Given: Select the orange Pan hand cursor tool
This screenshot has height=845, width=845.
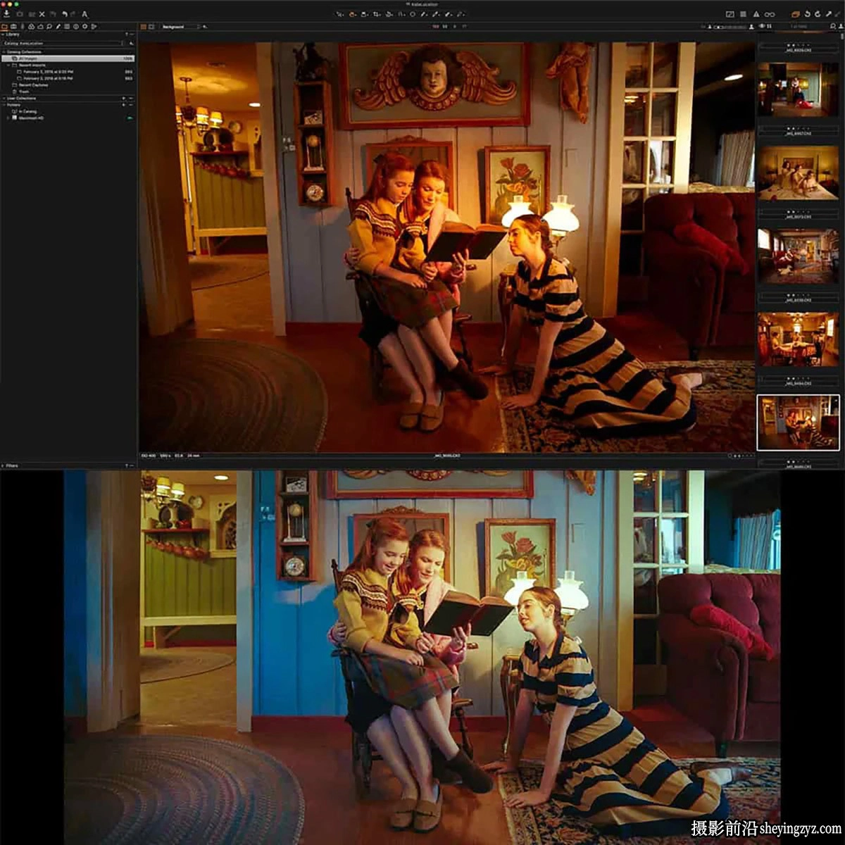Looking at the screenshot, I should (351, 14).
